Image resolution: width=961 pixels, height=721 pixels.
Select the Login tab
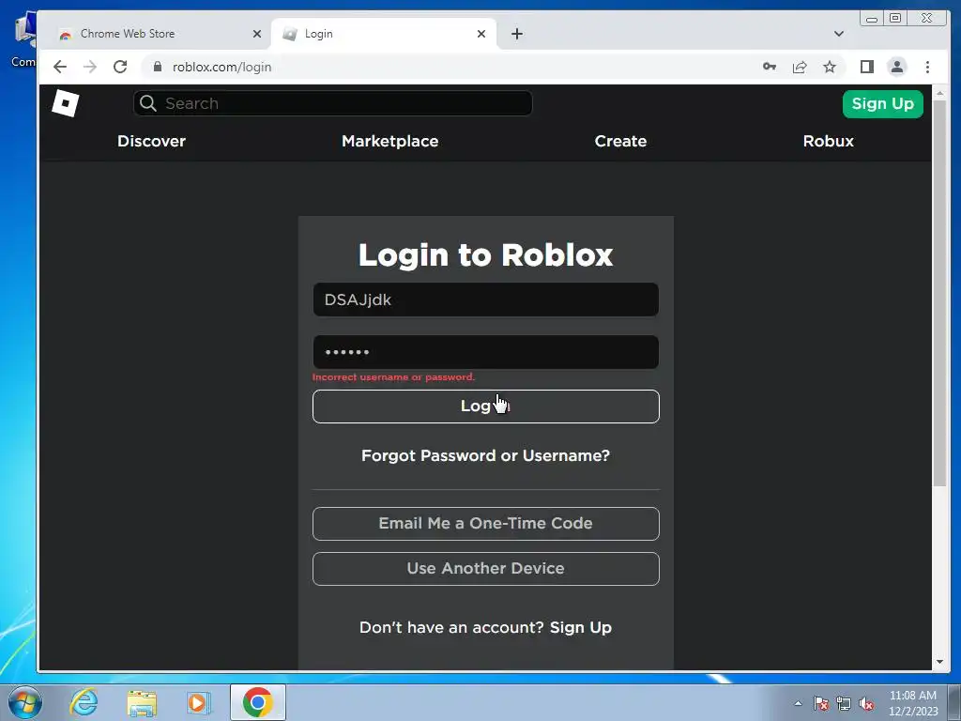pos(384,34)
